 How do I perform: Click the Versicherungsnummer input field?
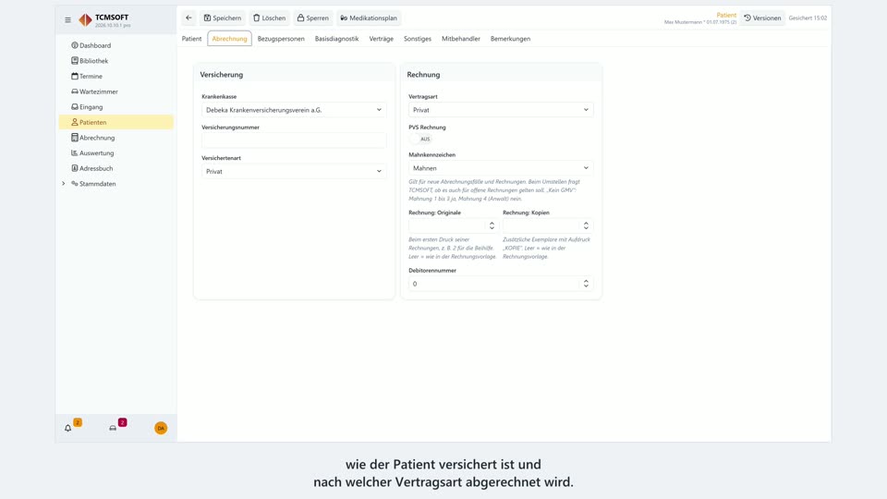coord(294,140)
